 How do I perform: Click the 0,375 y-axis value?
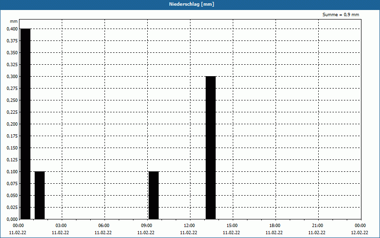[12, 41]
